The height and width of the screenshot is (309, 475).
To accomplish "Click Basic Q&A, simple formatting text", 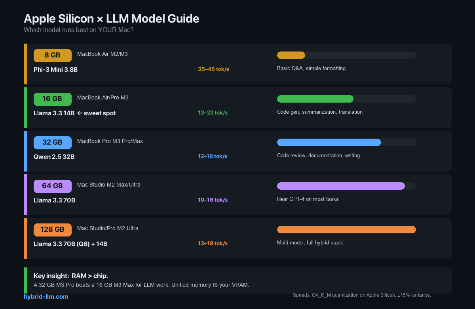I will click(x=311, y=69).
